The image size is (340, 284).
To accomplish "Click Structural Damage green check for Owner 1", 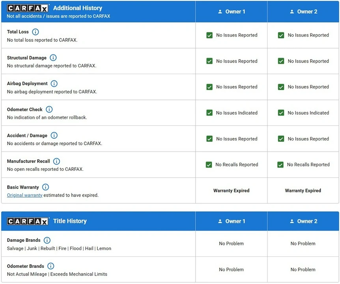I will 209,61.
